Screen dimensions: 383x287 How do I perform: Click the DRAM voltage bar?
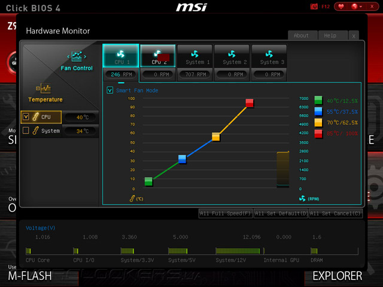click(x=314, y=251)
